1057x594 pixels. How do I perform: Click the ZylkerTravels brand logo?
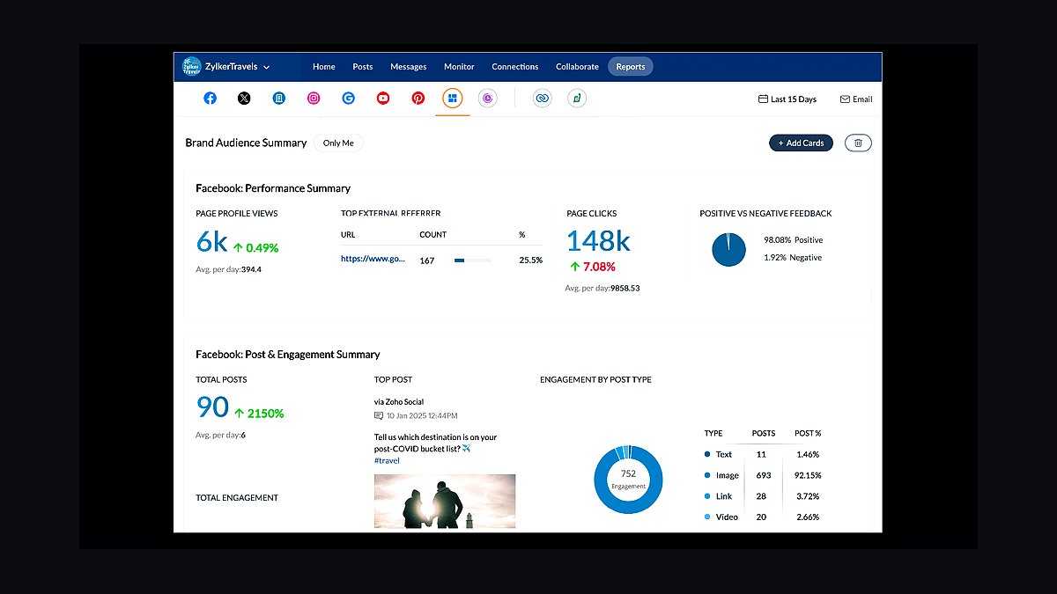coord(191,66)
